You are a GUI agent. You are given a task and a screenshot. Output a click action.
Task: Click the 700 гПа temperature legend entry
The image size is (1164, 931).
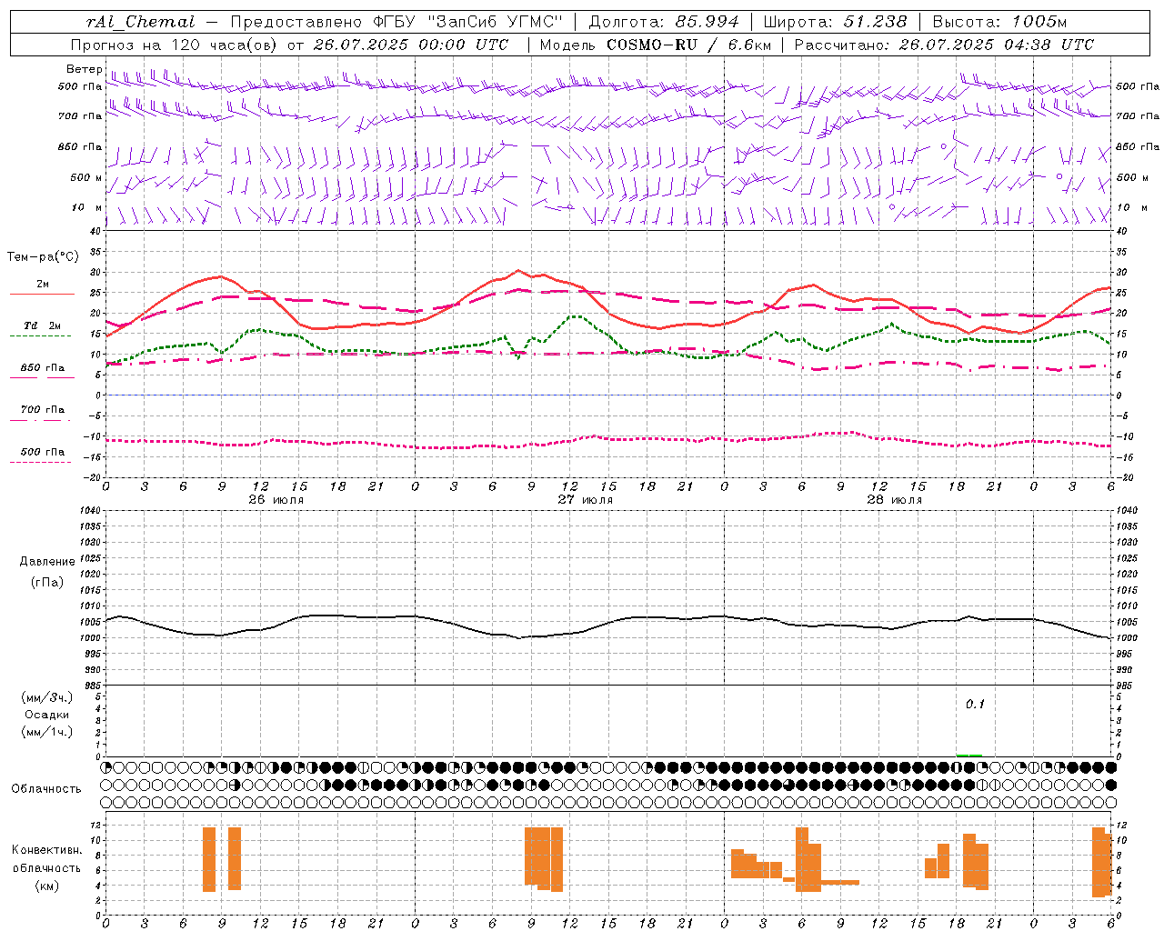[43, 409]
